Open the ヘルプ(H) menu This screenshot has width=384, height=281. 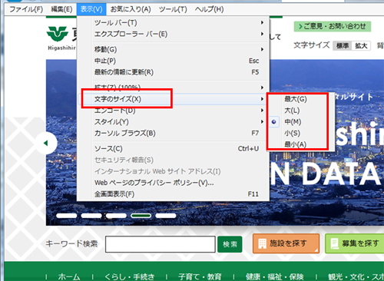pos(209,9)
